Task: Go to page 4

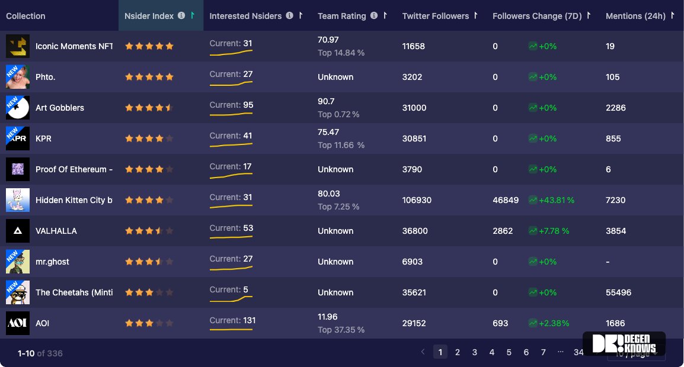Action: point(491,352)
